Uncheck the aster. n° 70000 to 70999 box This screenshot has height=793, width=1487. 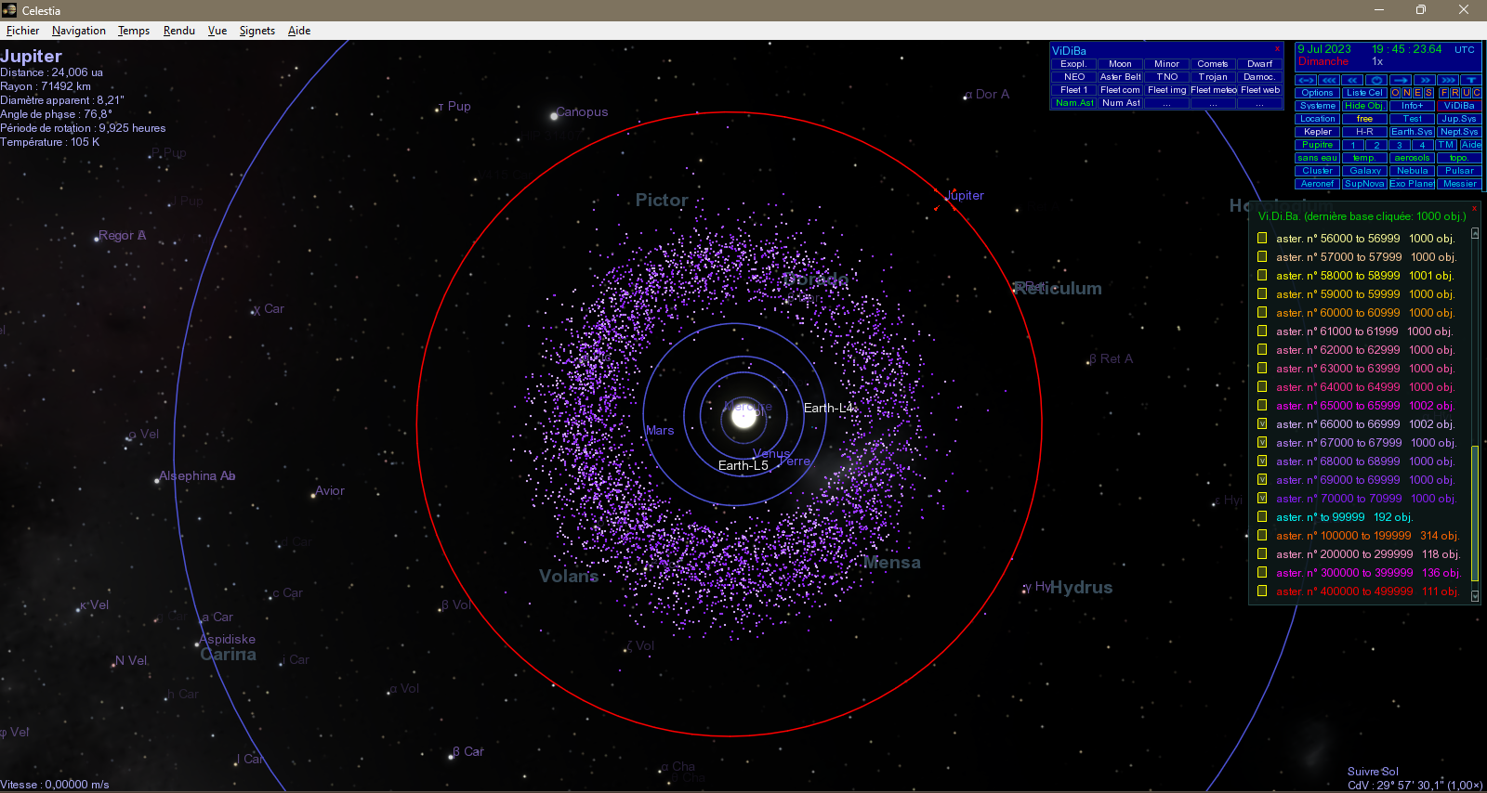[1262, 498]
